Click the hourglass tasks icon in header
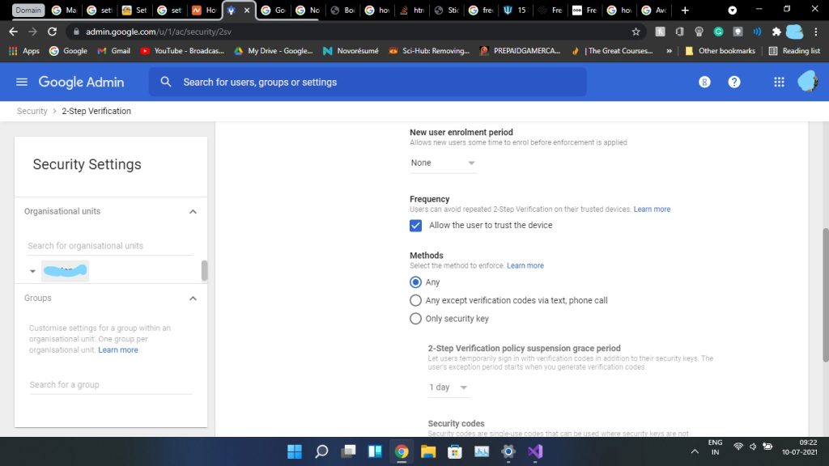Image resolution: width=829 pixels, height=466 pixels. pos(704,82)
